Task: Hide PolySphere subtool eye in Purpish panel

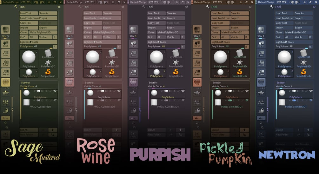Action: click(x=183, y=91)
